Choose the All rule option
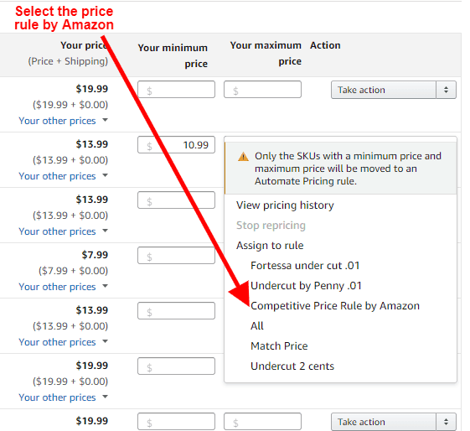 pos(257,325)
